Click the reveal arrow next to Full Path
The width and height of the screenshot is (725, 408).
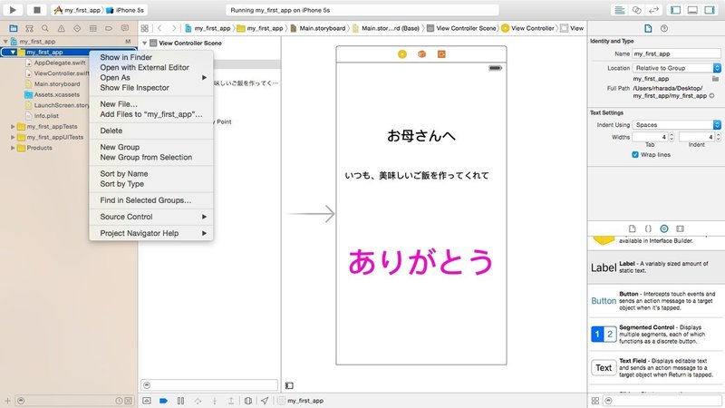point(711,96)
